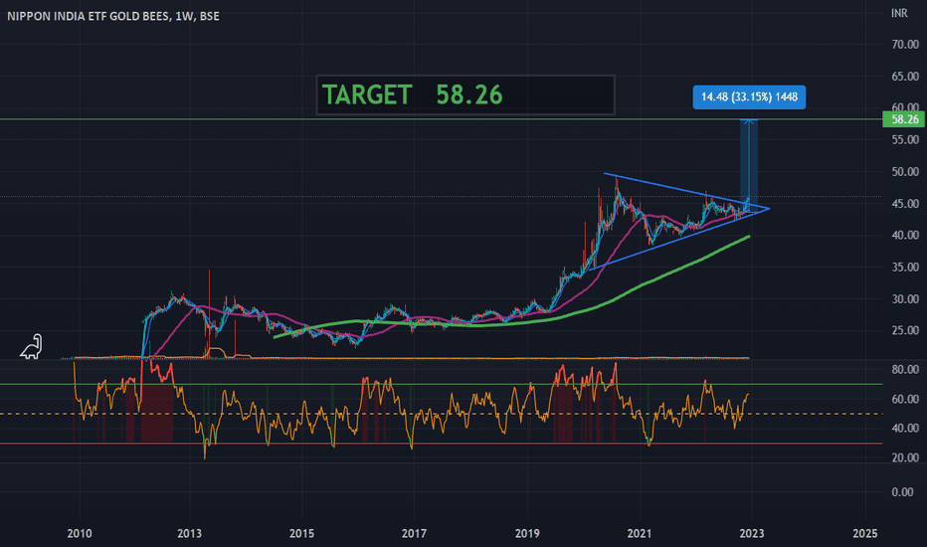927x547 pixels.
Task: Click the 0.00 RSI axis value
Action: [902, 492]
